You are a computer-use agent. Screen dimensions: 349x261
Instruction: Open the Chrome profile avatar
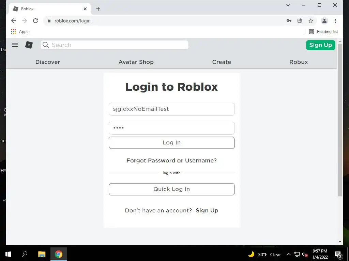tap(324, 21)
